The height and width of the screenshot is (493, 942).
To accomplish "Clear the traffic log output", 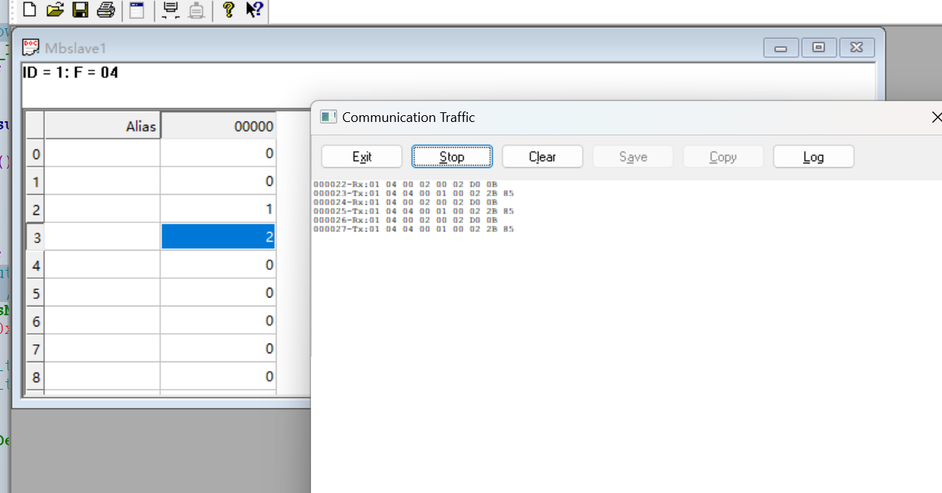I will 542,157.
